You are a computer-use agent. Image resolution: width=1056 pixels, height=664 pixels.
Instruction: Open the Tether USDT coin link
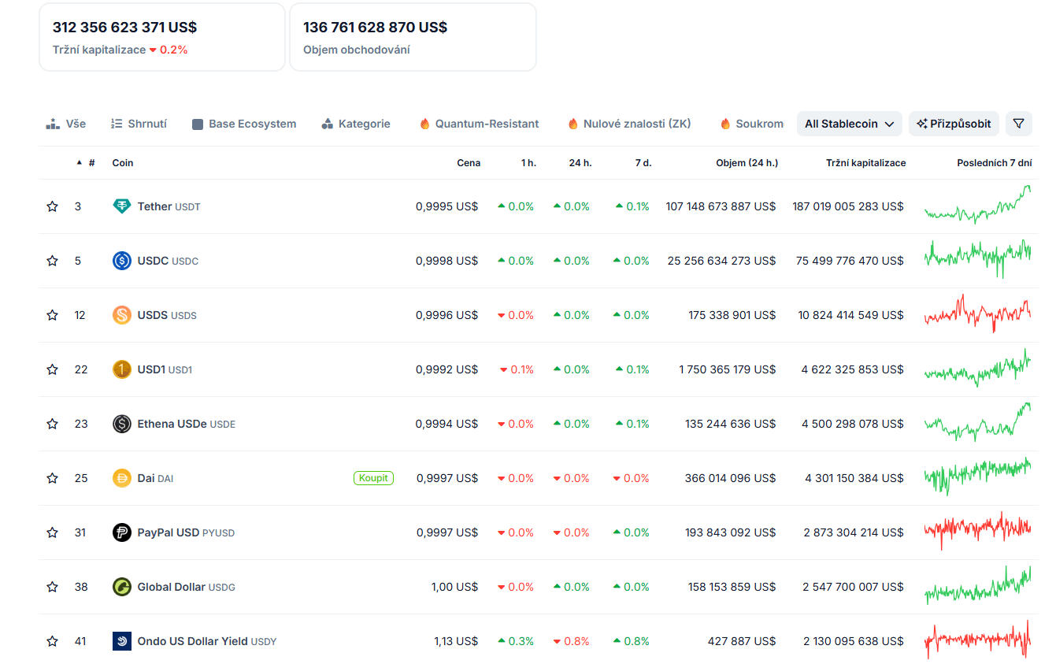click(x=169, y=206)
